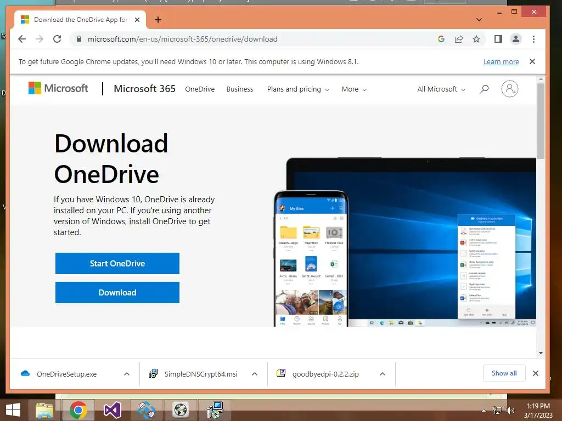Click the Start OneDrive button
This screenshot has width=562, height=421.
[x=117, y=264]
